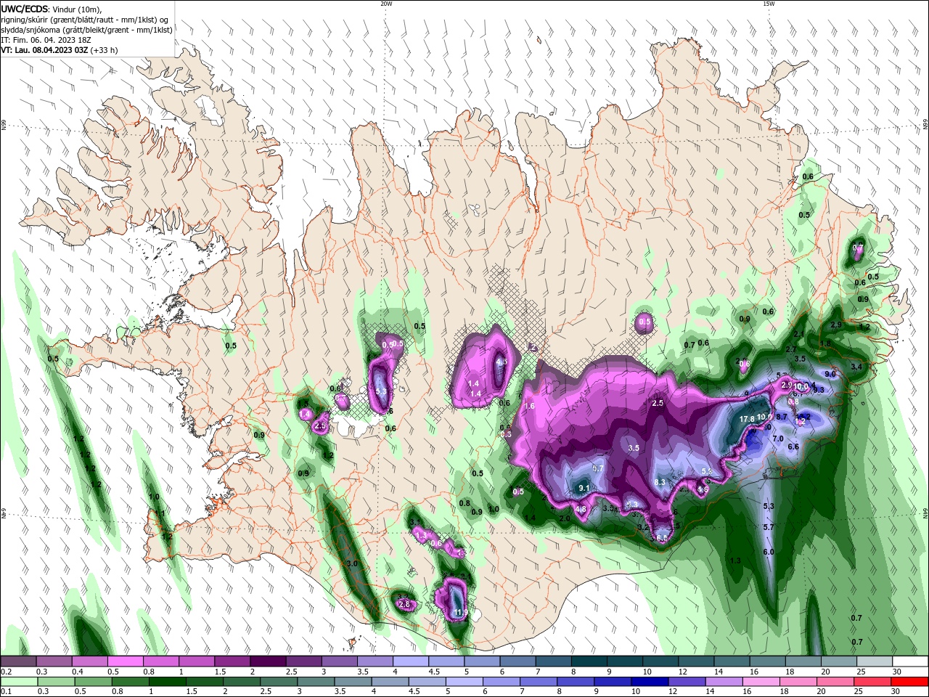Click the '1.6' value on the pink snow area

tap(529, 406)
